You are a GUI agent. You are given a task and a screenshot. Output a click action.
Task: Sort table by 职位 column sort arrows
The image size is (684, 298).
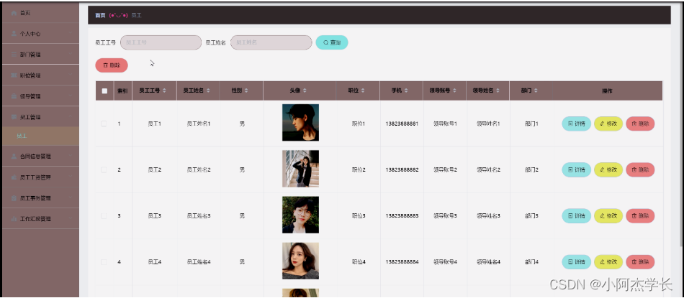click(x=363, y=90)
